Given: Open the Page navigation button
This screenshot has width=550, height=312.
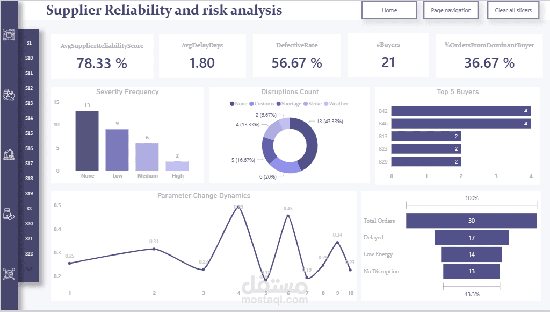Looking at the screenshot, I should [451, 10].
